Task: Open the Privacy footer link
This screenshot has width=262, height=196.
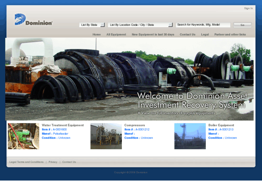Action: [53, 162]
